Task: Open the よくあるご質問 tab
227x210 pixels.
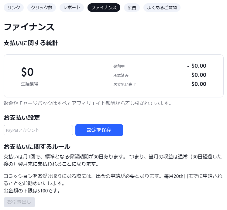Action: click(162, 8)
